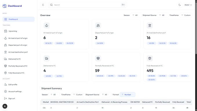This screenshot has width=197, height=111.
Task: Click anchor icon on Arrived at port card
Action: (47, 26)
